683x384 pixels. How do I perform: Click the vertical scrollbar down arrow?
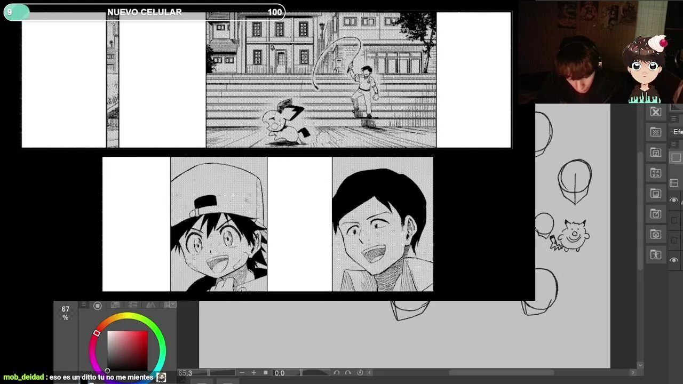(640, 365)
